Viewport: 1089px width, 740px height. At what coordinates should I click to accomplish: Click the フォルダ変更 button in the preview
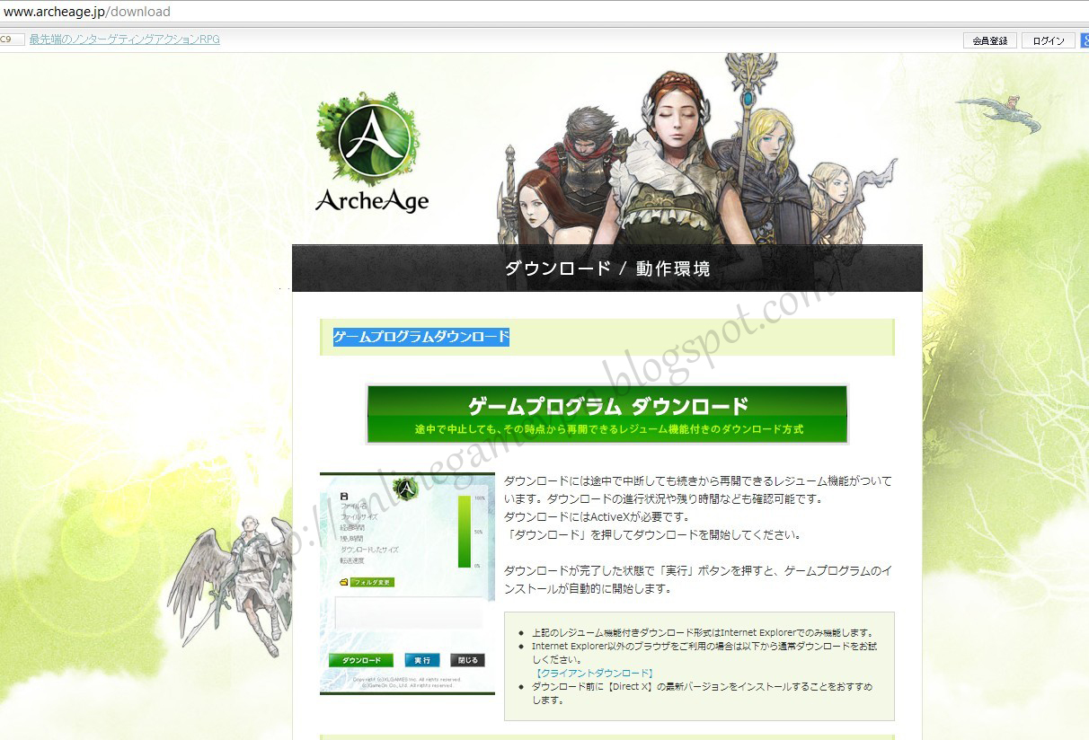372,582
